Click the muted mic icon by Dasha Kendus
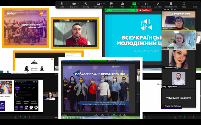This screenshot has height=125, width=201. 163,67
